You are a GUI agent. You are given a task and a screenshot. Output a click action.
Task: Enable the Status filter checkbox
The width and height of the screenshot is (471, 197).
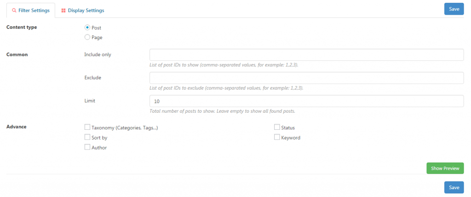(x=277, y=127)
